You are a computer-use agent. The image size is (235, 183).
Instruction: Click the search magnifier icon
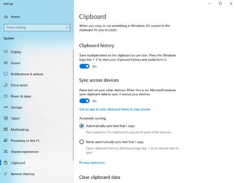coord(67,28)
